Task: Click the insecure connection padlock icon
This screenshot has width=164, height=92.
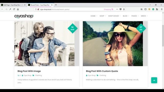Action: point(38,9)
